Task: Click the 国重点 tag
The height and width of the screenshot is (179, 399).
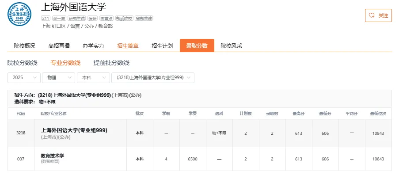Action: (106, 18)
